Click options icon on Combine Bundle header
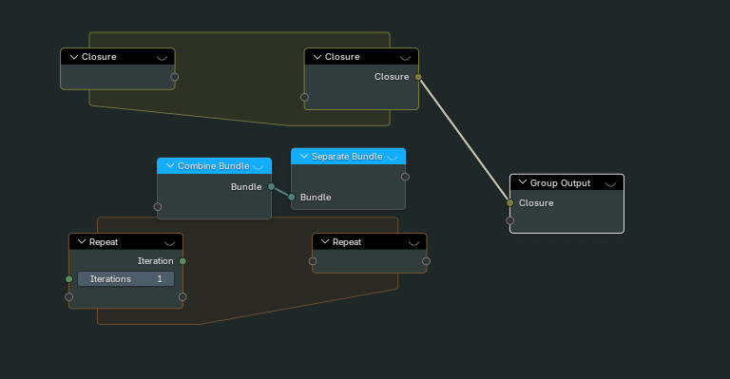The width and height of the screenshot is (730, 379). coord(259,167)
